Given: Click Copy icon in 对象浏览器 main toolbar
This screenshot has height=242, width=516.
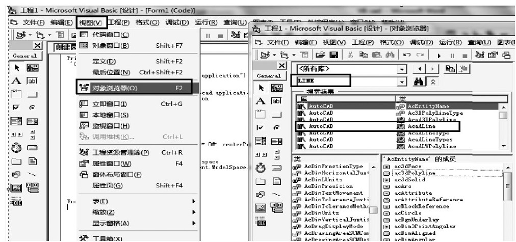Looking at the screenshot, I should (x=364, y=56).
